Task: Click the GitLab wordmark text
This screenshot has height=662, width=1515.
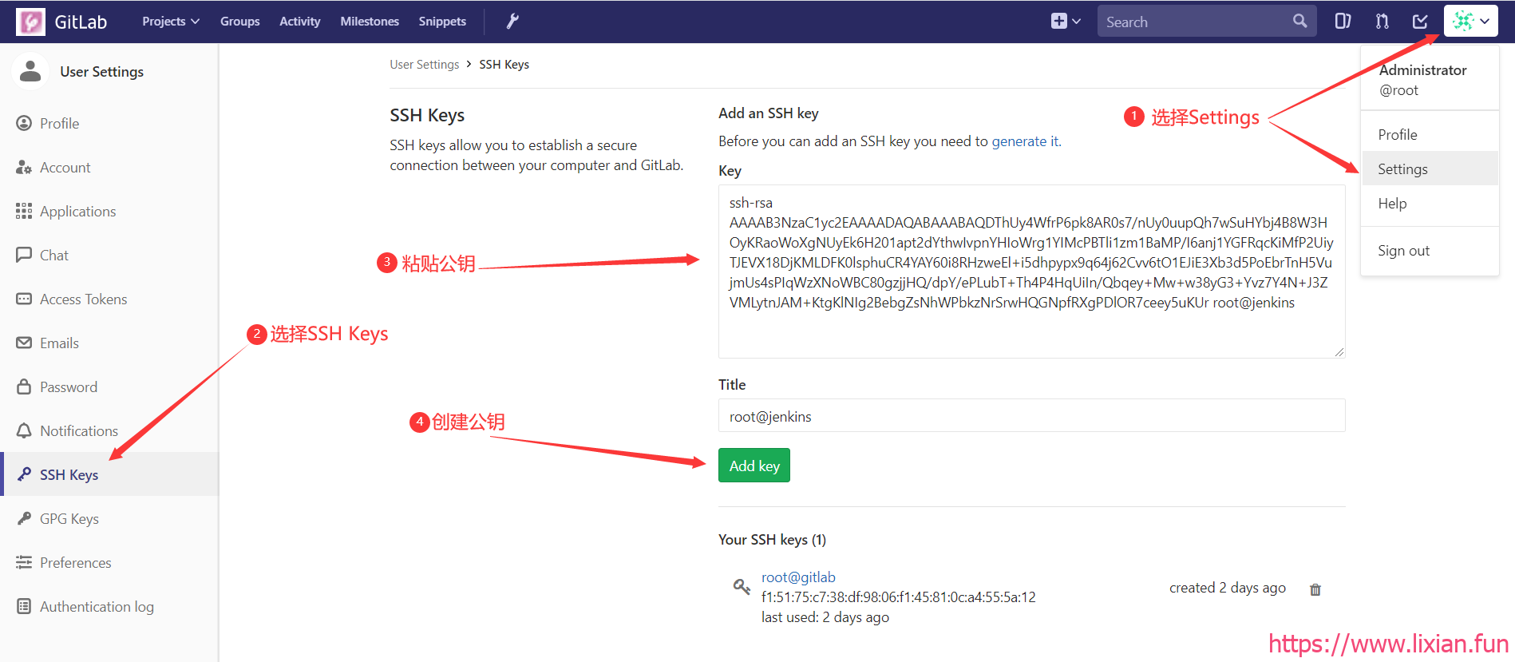Action: [x=81, y=22]
